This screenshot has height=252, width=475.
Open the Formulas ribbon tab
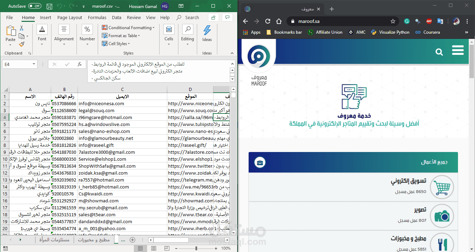tap(97, 17)
